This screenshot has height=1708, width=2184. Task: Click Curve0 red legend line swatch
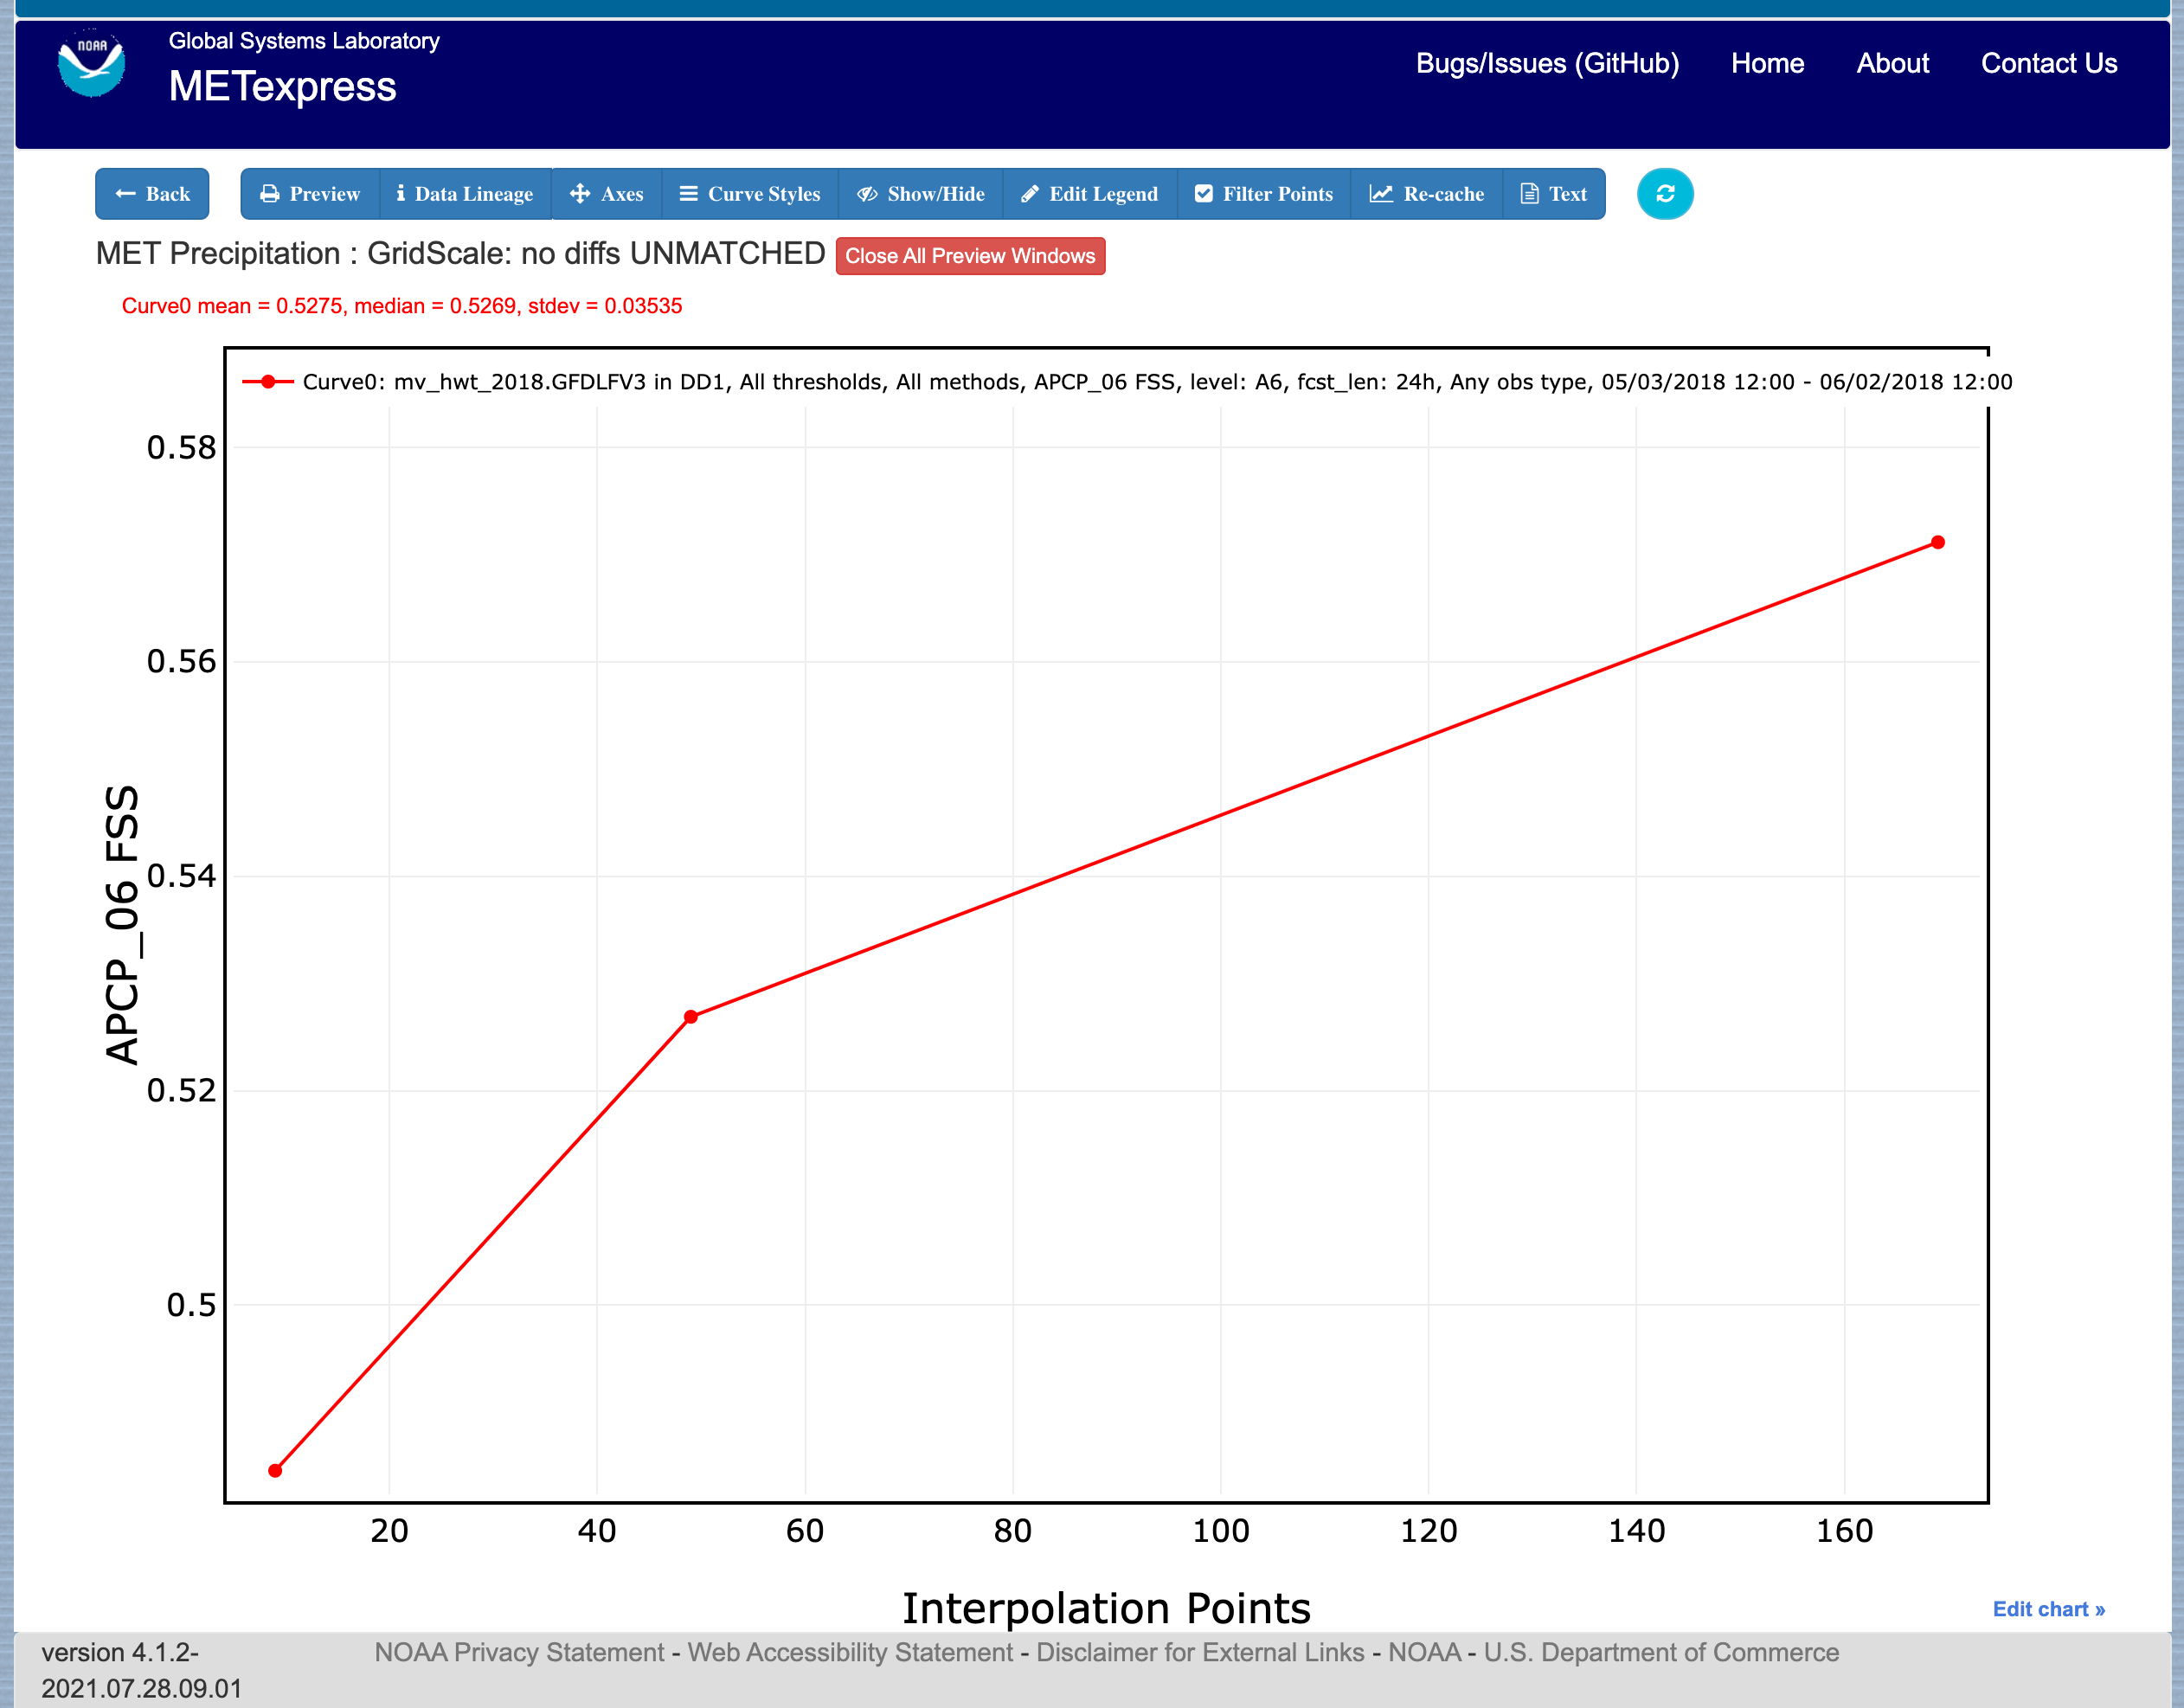[x=268, y=382]
